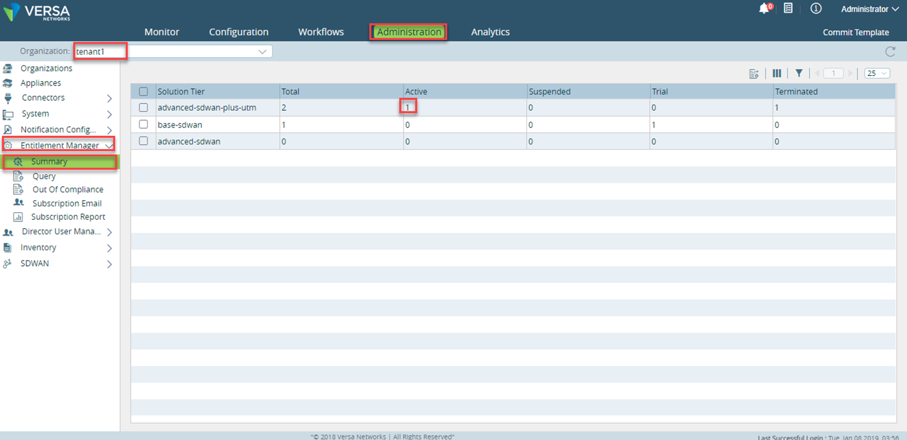This screenshot has width=907, height=440.
Task: Switch to the Configuration tab
Action: (x=239, y=32)
